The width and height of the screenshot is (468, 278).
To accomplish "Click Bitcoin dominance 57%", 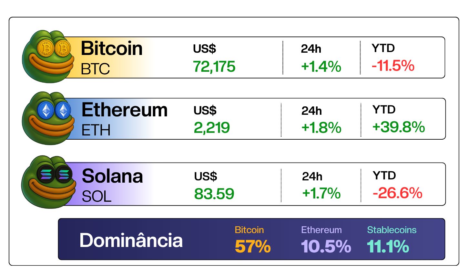I will coord(253,246).
